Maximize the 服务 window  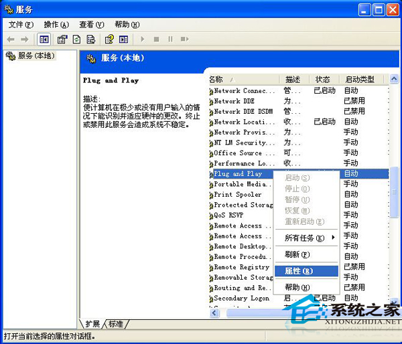pyautogui.click(x=379, y=10)
